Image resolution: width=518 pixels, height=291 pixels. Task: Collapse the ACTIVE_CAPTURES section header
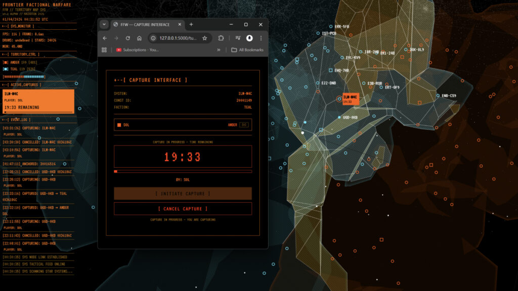(x=22, y=85)
